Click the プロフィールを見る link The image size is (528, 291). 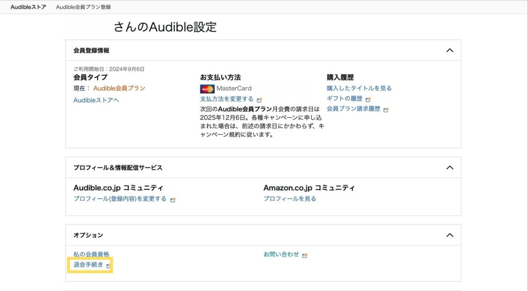coord(290,199)
